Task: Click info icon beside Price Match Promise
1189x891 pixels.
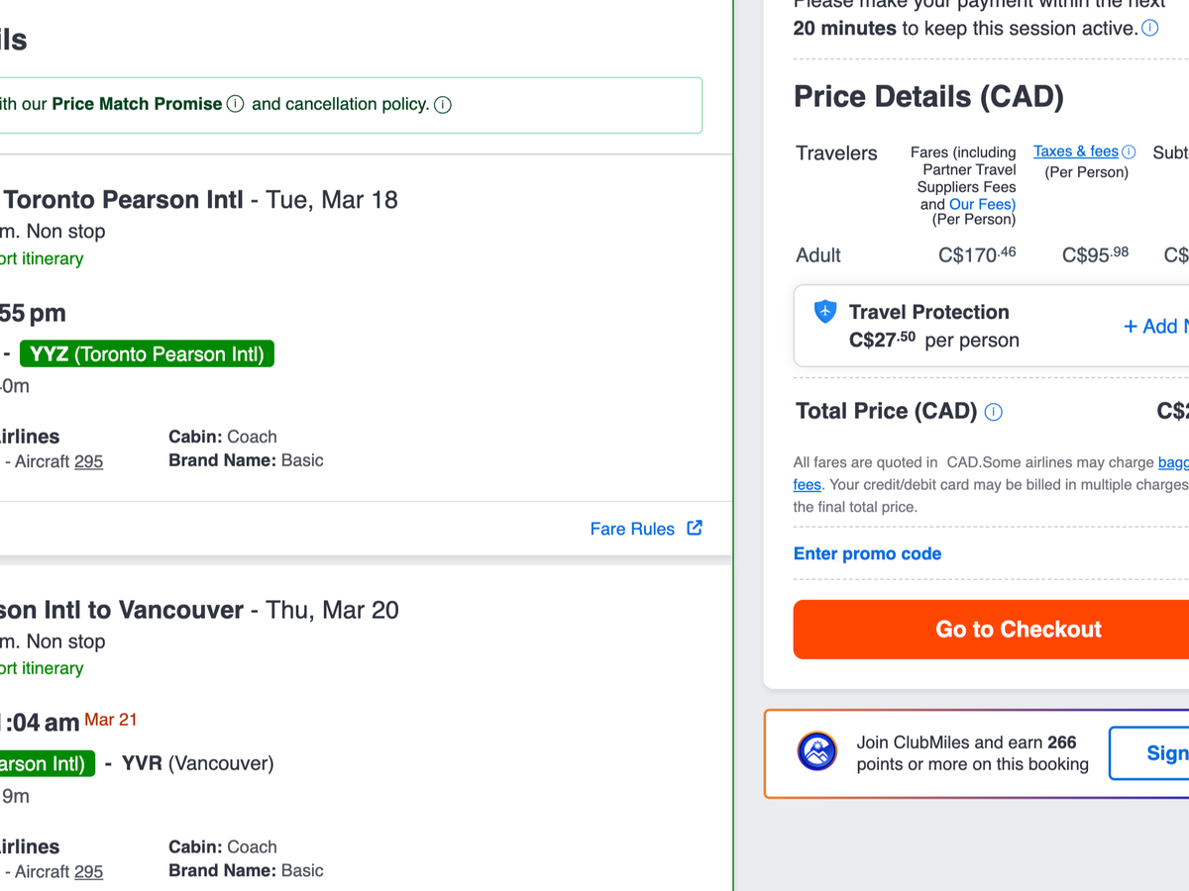Action: [235, 104]
